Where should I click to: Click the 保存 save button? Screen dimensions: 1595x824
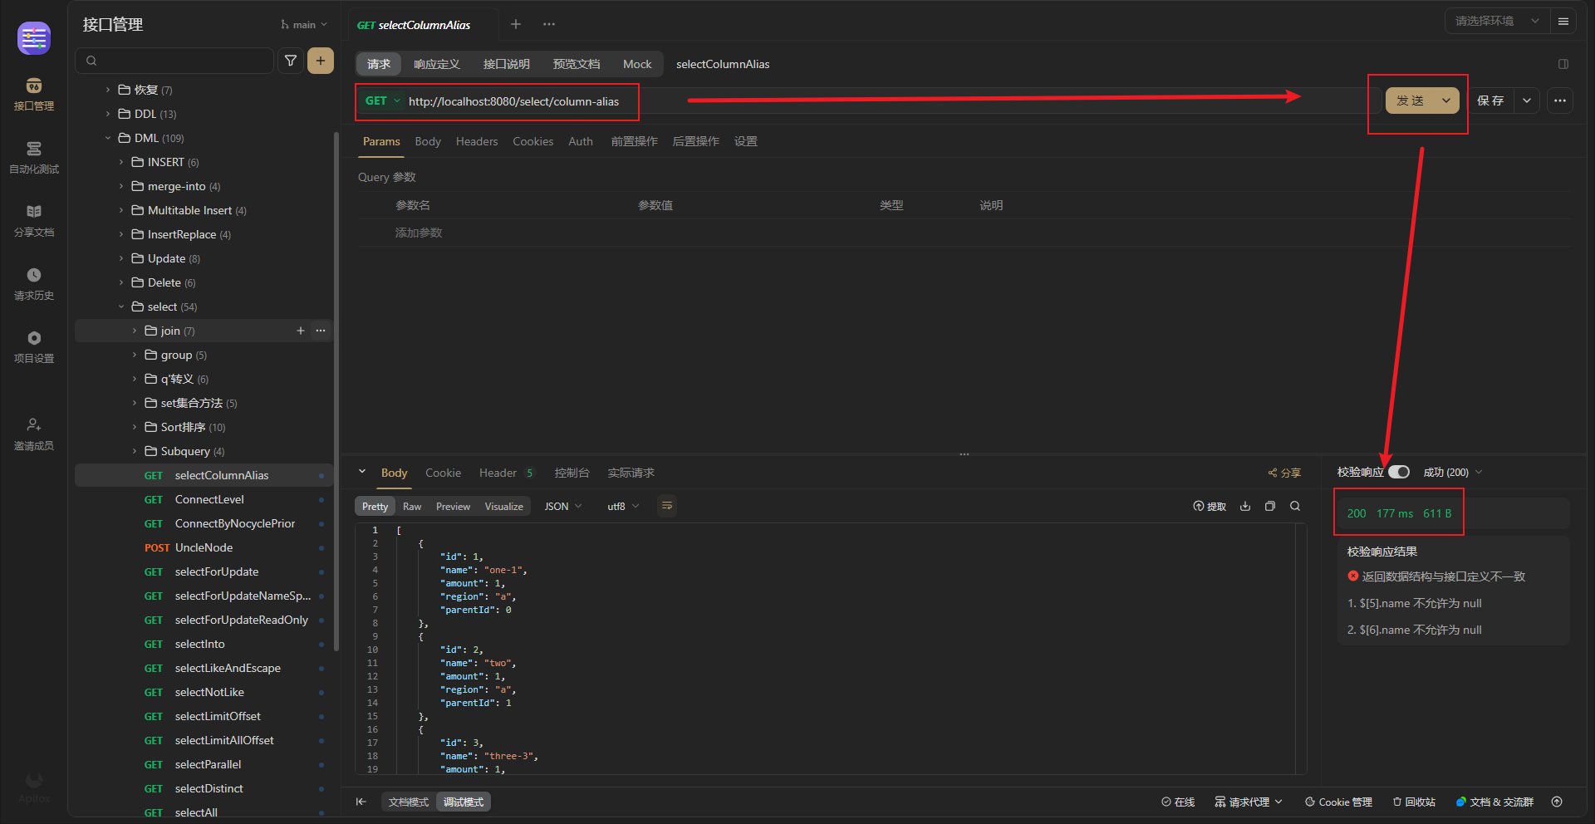point(1490,101)
